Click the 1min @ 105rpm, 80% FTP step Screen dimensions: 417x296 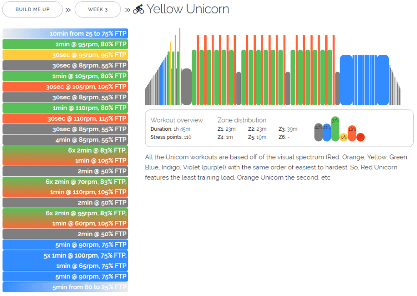[65, 76]
